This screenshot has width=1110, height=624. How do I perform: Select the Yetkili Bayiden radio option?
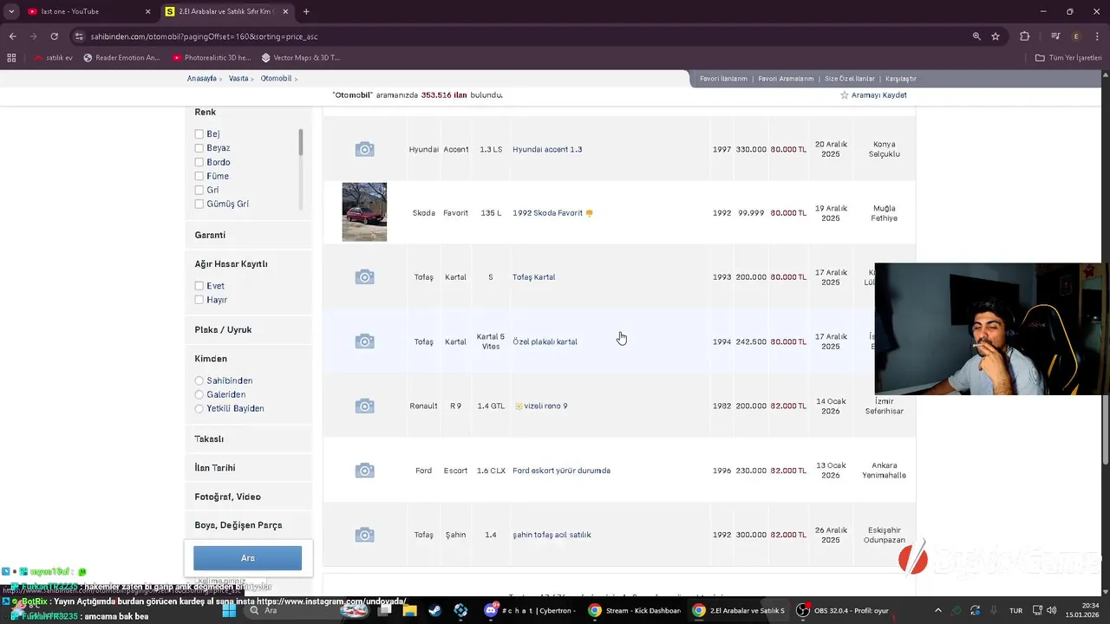199,408
